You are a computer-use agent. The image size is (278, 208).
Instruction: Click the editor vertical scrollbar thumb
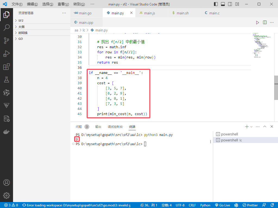tap(276, 88)
